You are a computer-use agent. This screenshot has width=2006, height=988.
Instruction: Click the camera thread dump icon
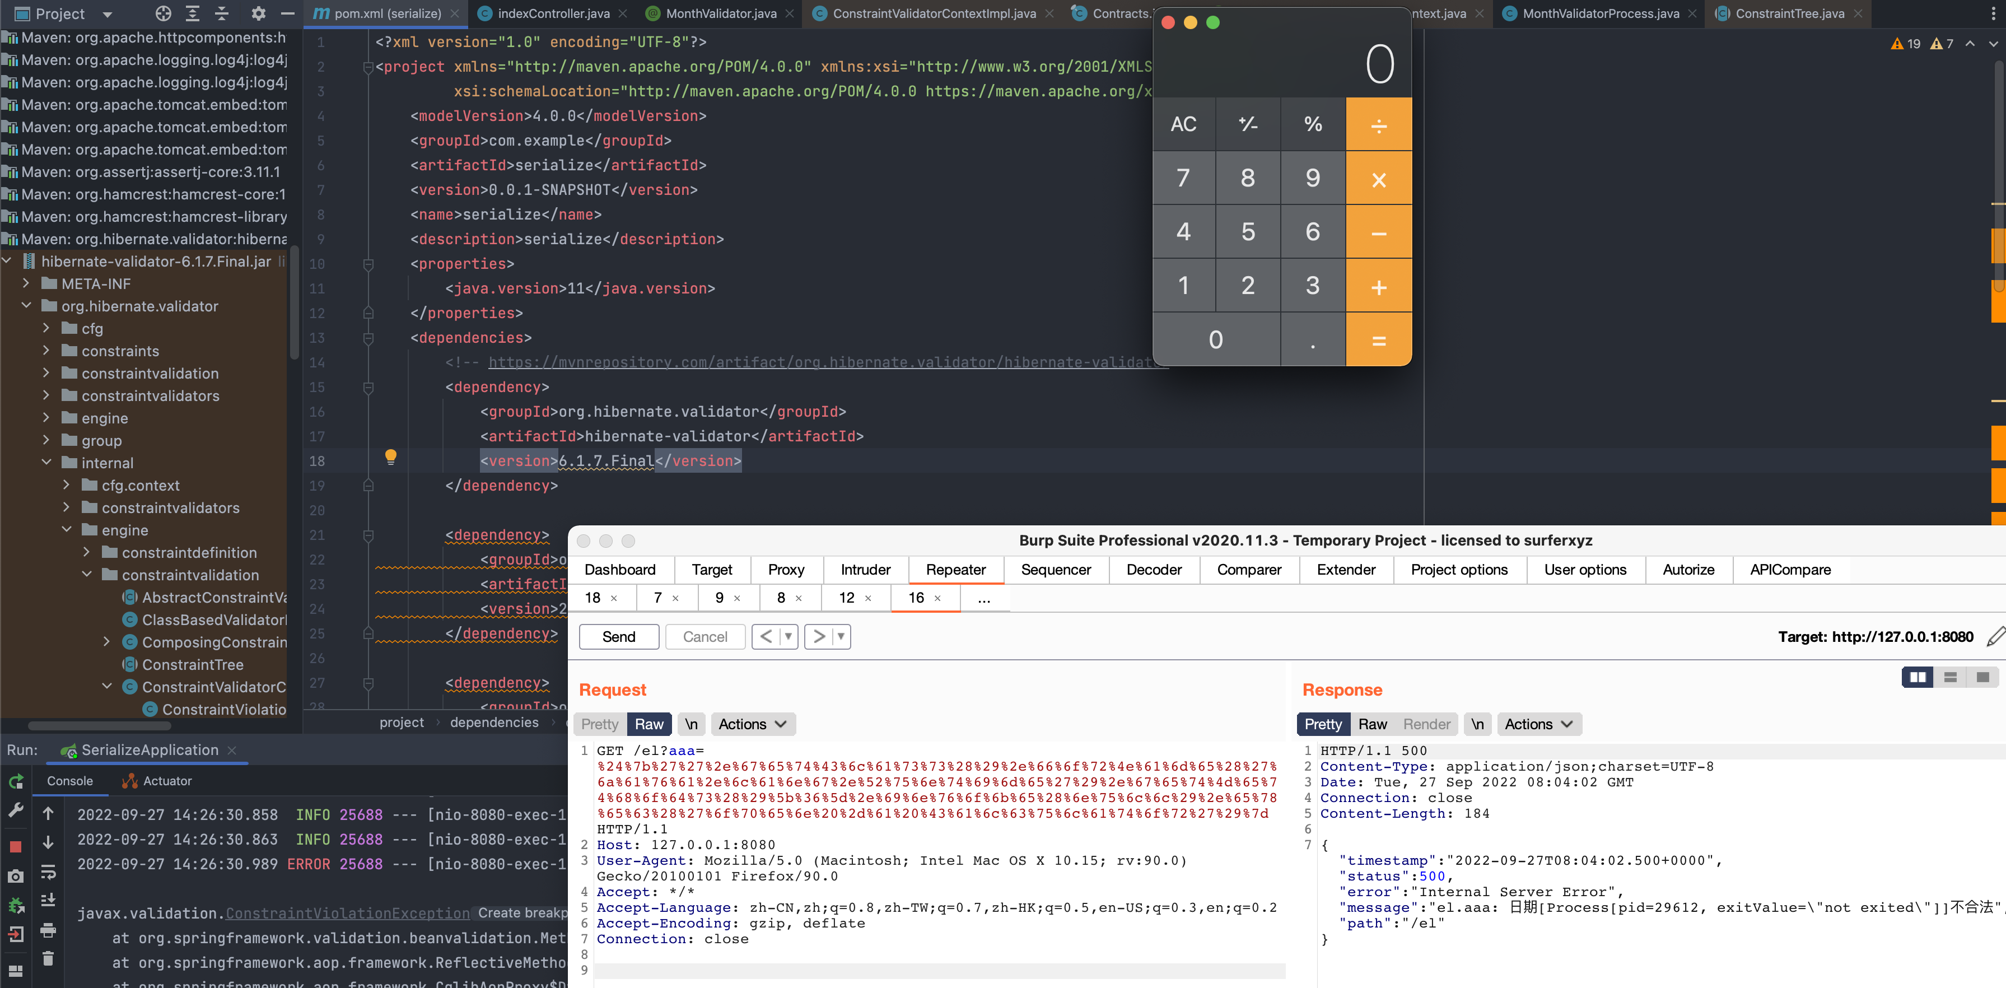[x=16, y=877]
